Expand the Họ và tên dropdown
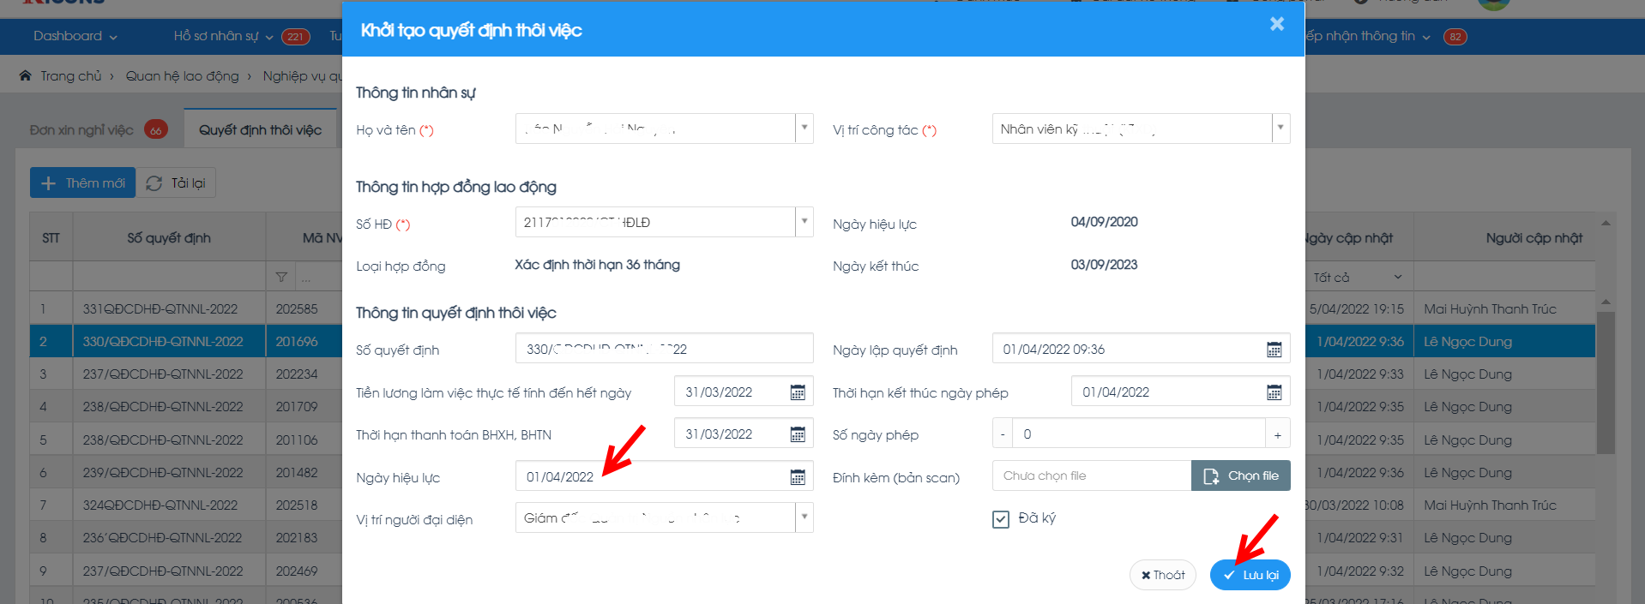The image size is (1645, 604). coord(804,129)
